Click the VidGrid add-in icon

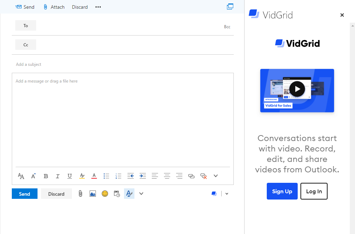click(214, 194)
